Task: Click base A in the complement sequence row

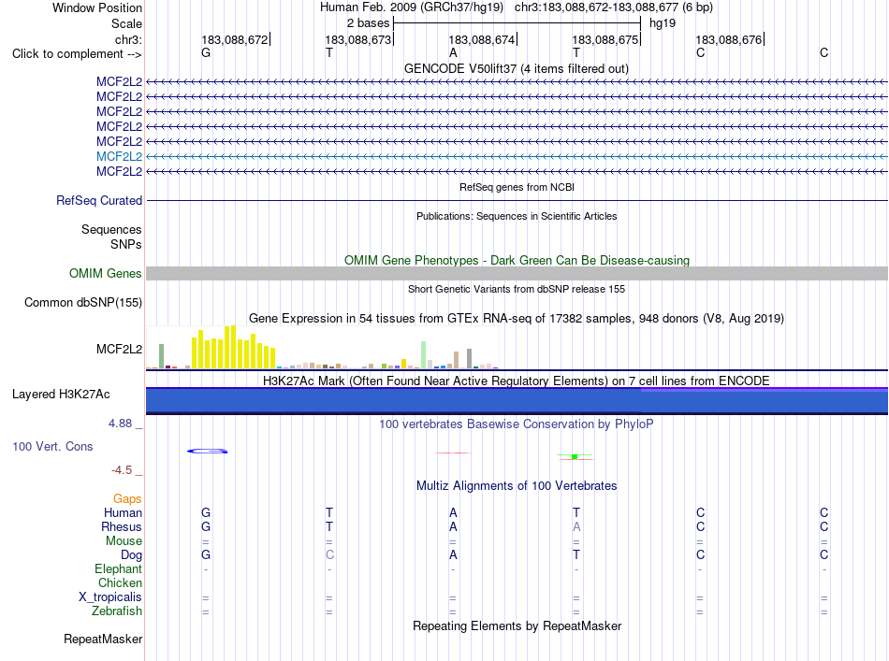Action: (453, 52)
